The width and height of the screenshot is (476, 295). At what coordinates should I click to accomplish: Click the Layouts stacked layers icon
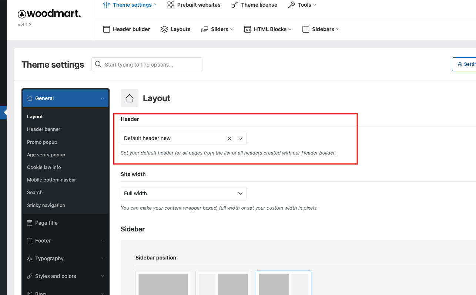tap(164, 29)
